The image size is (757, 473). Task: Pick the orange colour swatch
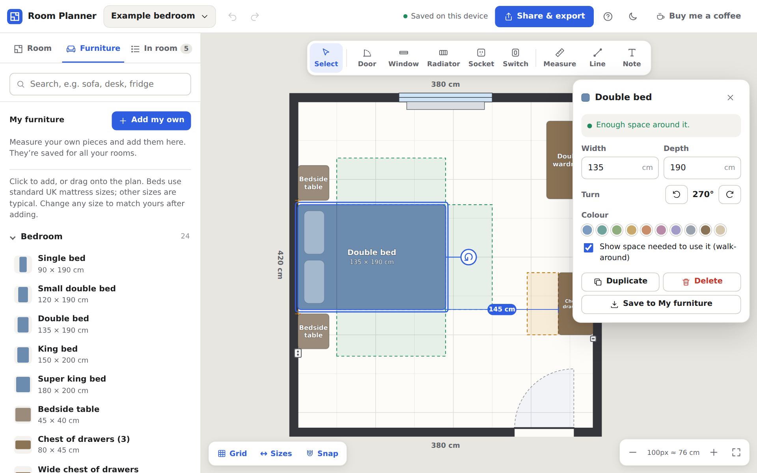click(646, 230)
